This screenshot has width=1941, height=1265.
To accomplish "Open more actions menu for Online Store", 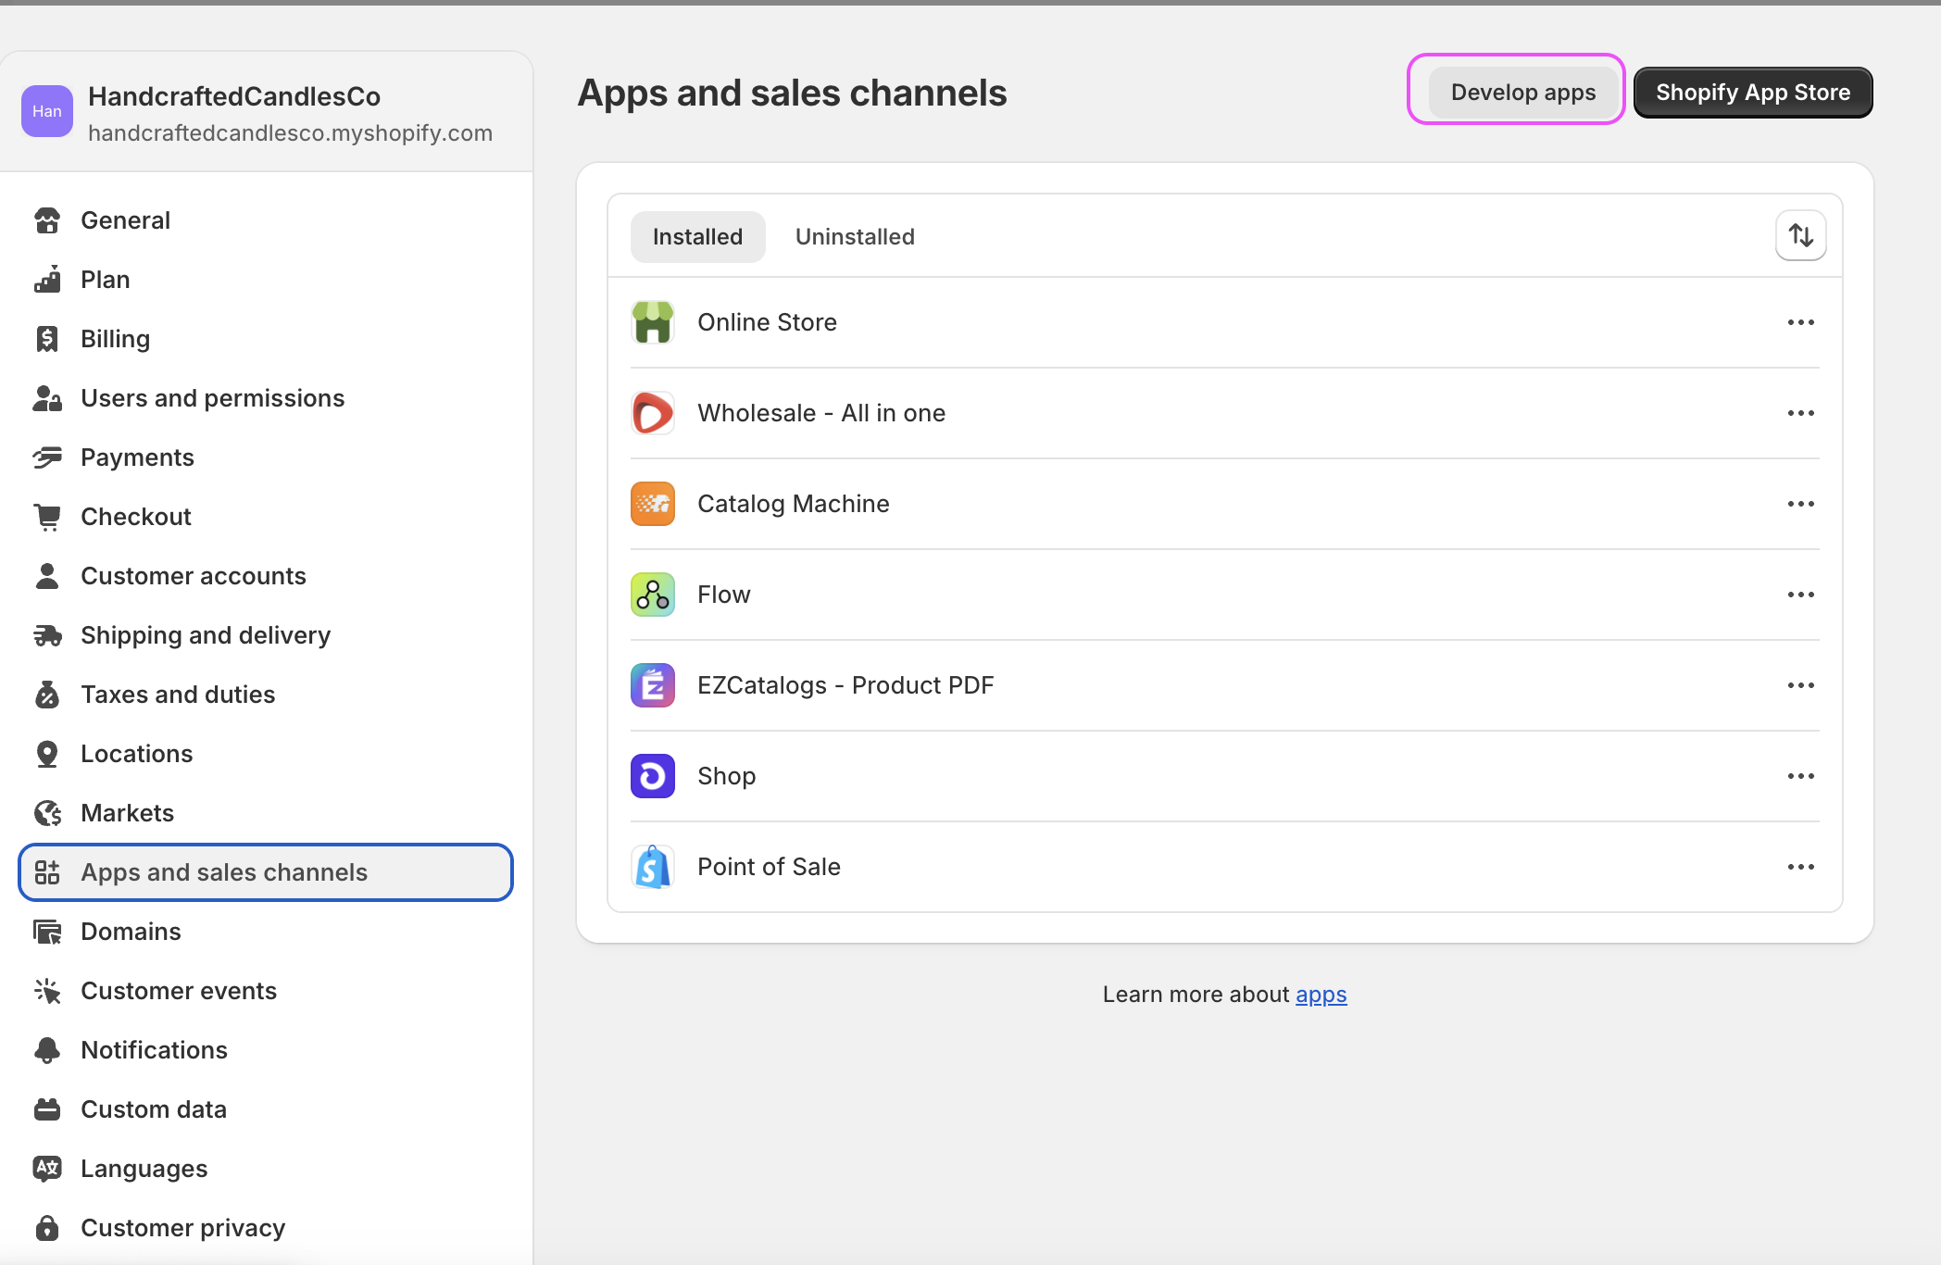I will [1800, 322].
